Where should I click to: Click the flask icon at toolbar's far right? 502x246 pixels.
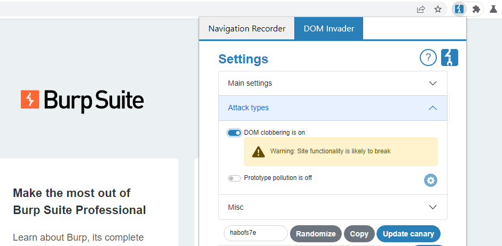point(493,9)
